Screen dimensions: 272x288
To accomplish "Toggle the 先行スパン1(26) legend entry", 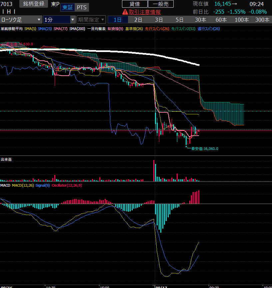I will (x=157, y=29).
